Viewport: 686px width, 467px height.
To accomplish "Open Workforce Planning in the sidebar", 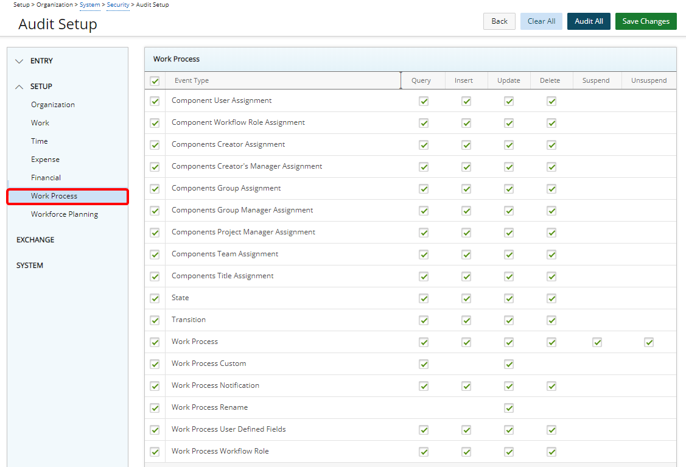I will [x=65, y=214].
